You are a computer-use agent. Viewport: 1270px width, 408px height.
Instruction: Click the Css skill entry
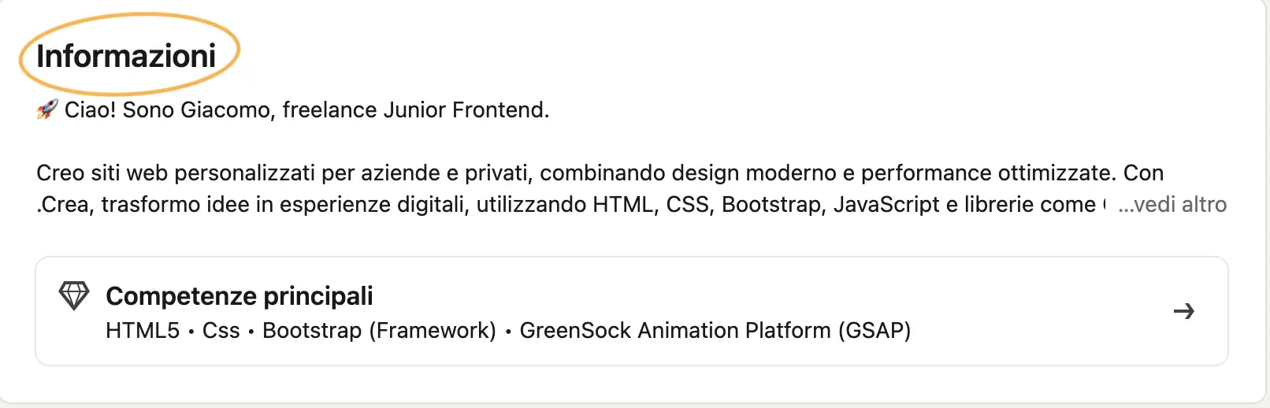pyautogui.click(x=221, y=331)
